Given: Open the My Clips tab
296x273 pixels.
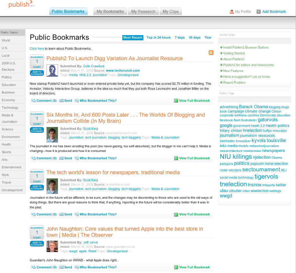Looking at the screenshot, I should coord(171,11).
